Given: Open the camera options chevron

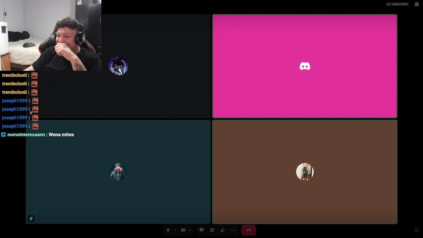Looking at the screenshot, I should coord(190,230).
